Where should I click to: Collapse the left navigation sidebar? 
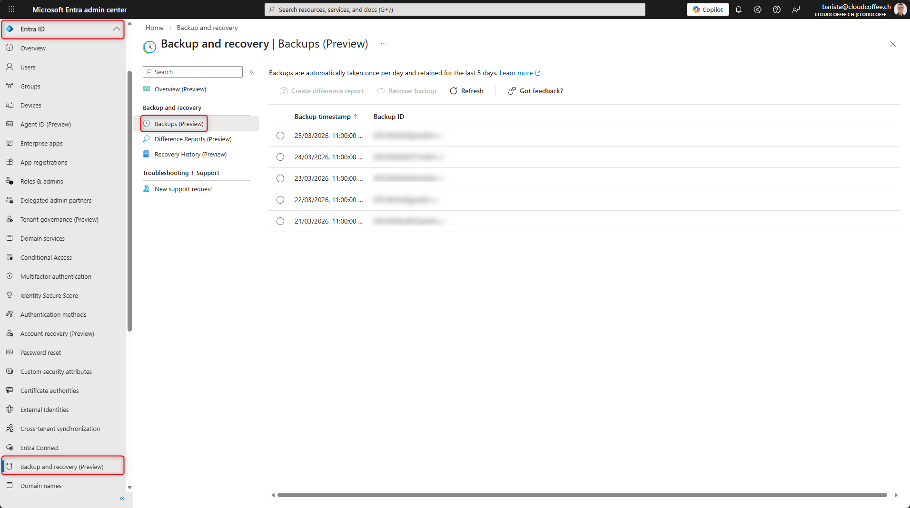(122, 498)
